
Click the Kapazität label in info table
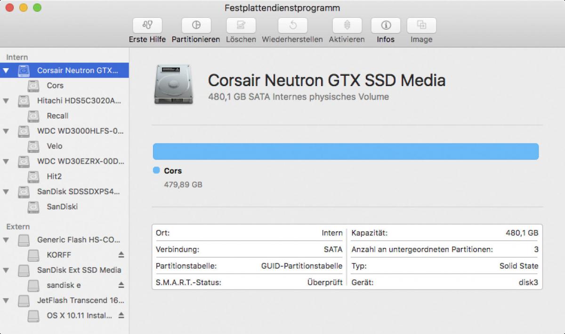[369, 233]
